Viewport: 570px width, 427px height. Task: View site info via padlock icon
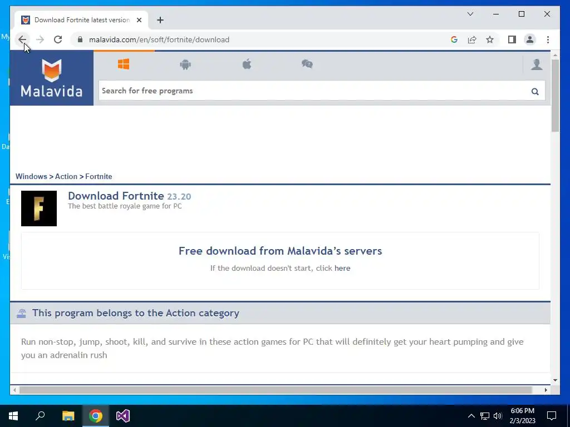pyautogui.click(x=80, y=39)
